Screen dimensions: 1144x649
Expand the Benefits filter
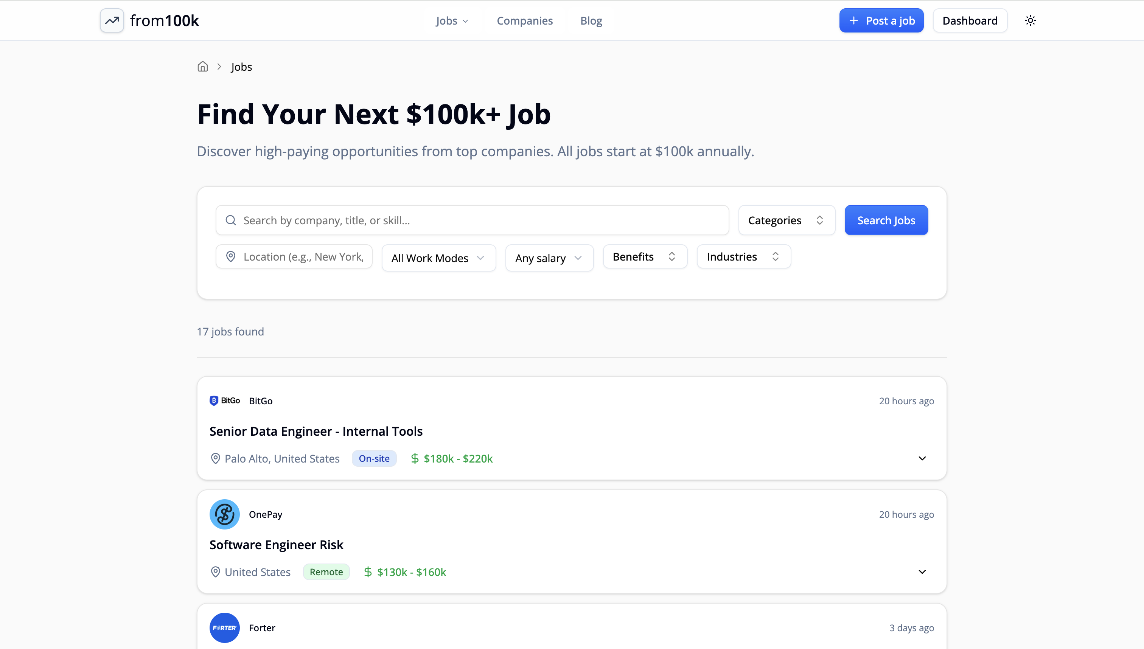coord(644,257)
